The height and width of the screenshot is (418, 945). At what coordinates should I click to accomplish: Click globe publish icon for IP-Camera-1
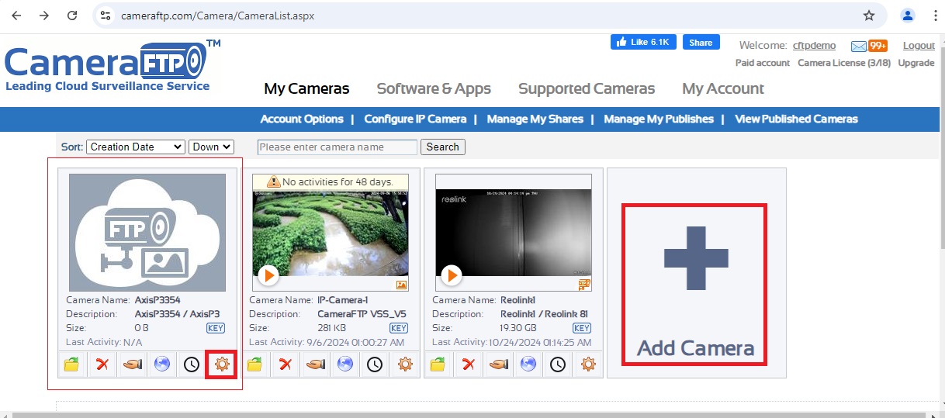(x=345, y=364)
